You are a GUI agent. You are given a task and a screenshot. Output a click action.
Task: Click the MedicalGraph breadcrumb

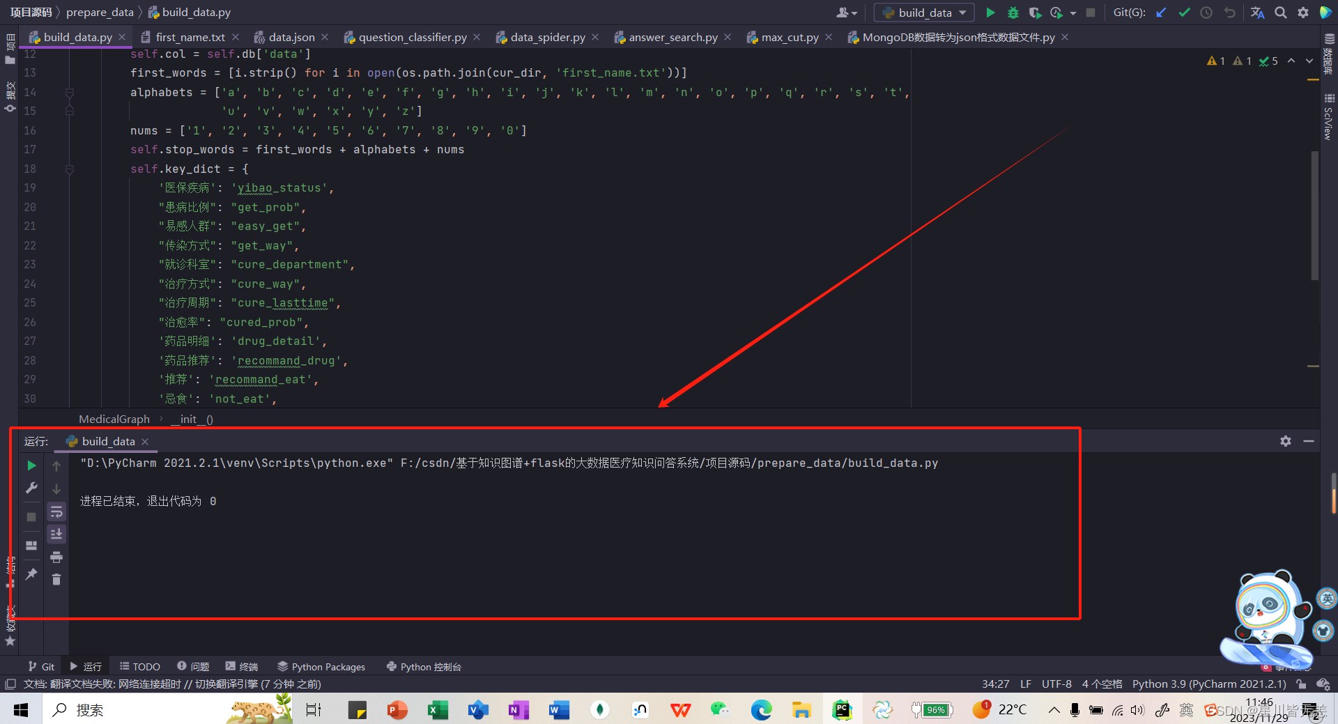(114, 419)
